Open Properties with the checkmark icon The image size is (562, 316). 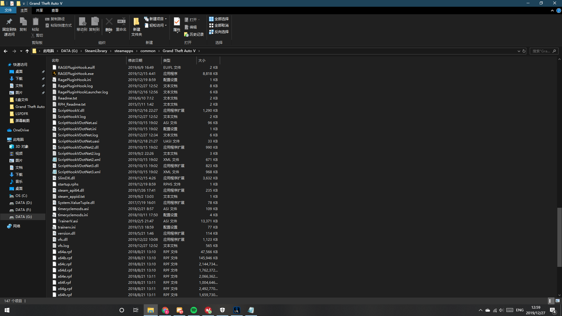(177, 22)
